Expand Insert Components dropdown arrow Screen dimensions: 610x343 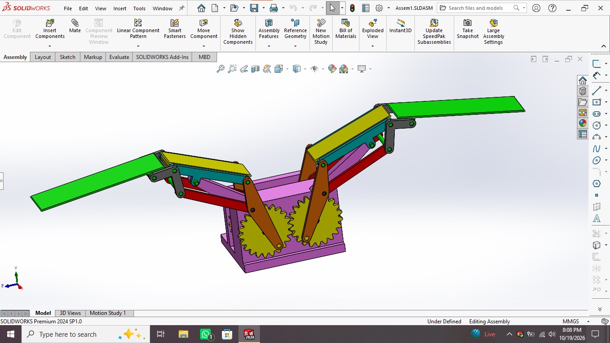click(50, 46)
